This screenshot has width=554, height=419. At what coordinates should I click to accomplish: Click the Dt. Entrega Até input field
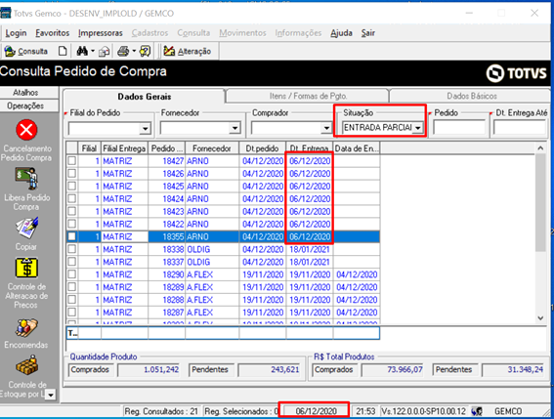[x=520, y=128]
